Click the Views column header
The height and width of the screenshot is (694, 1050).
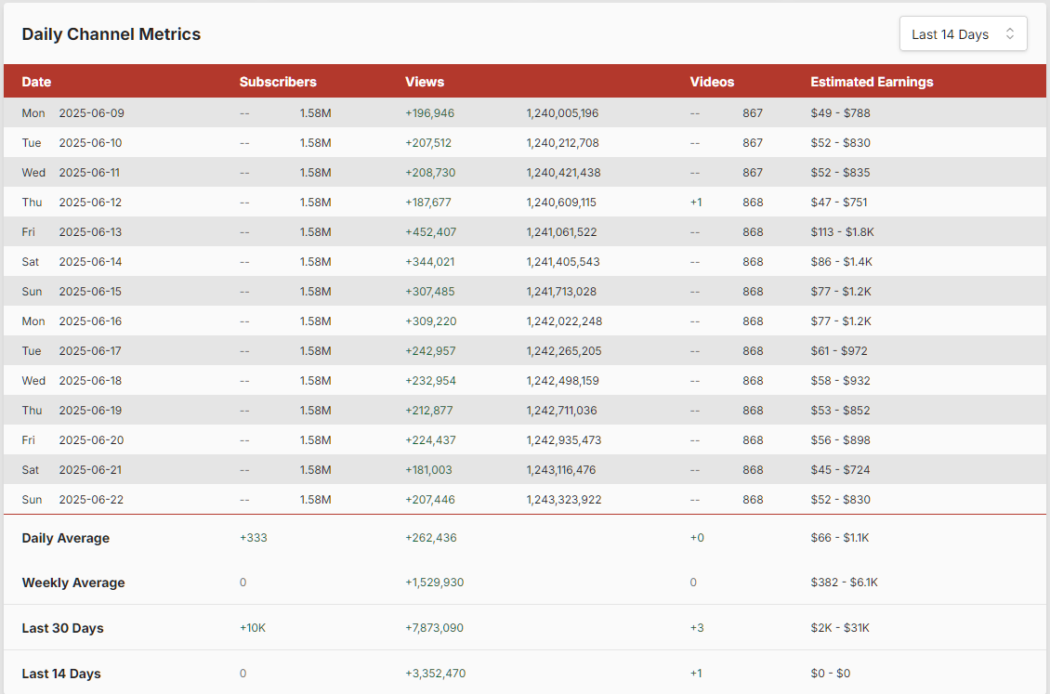click(425, 82)
